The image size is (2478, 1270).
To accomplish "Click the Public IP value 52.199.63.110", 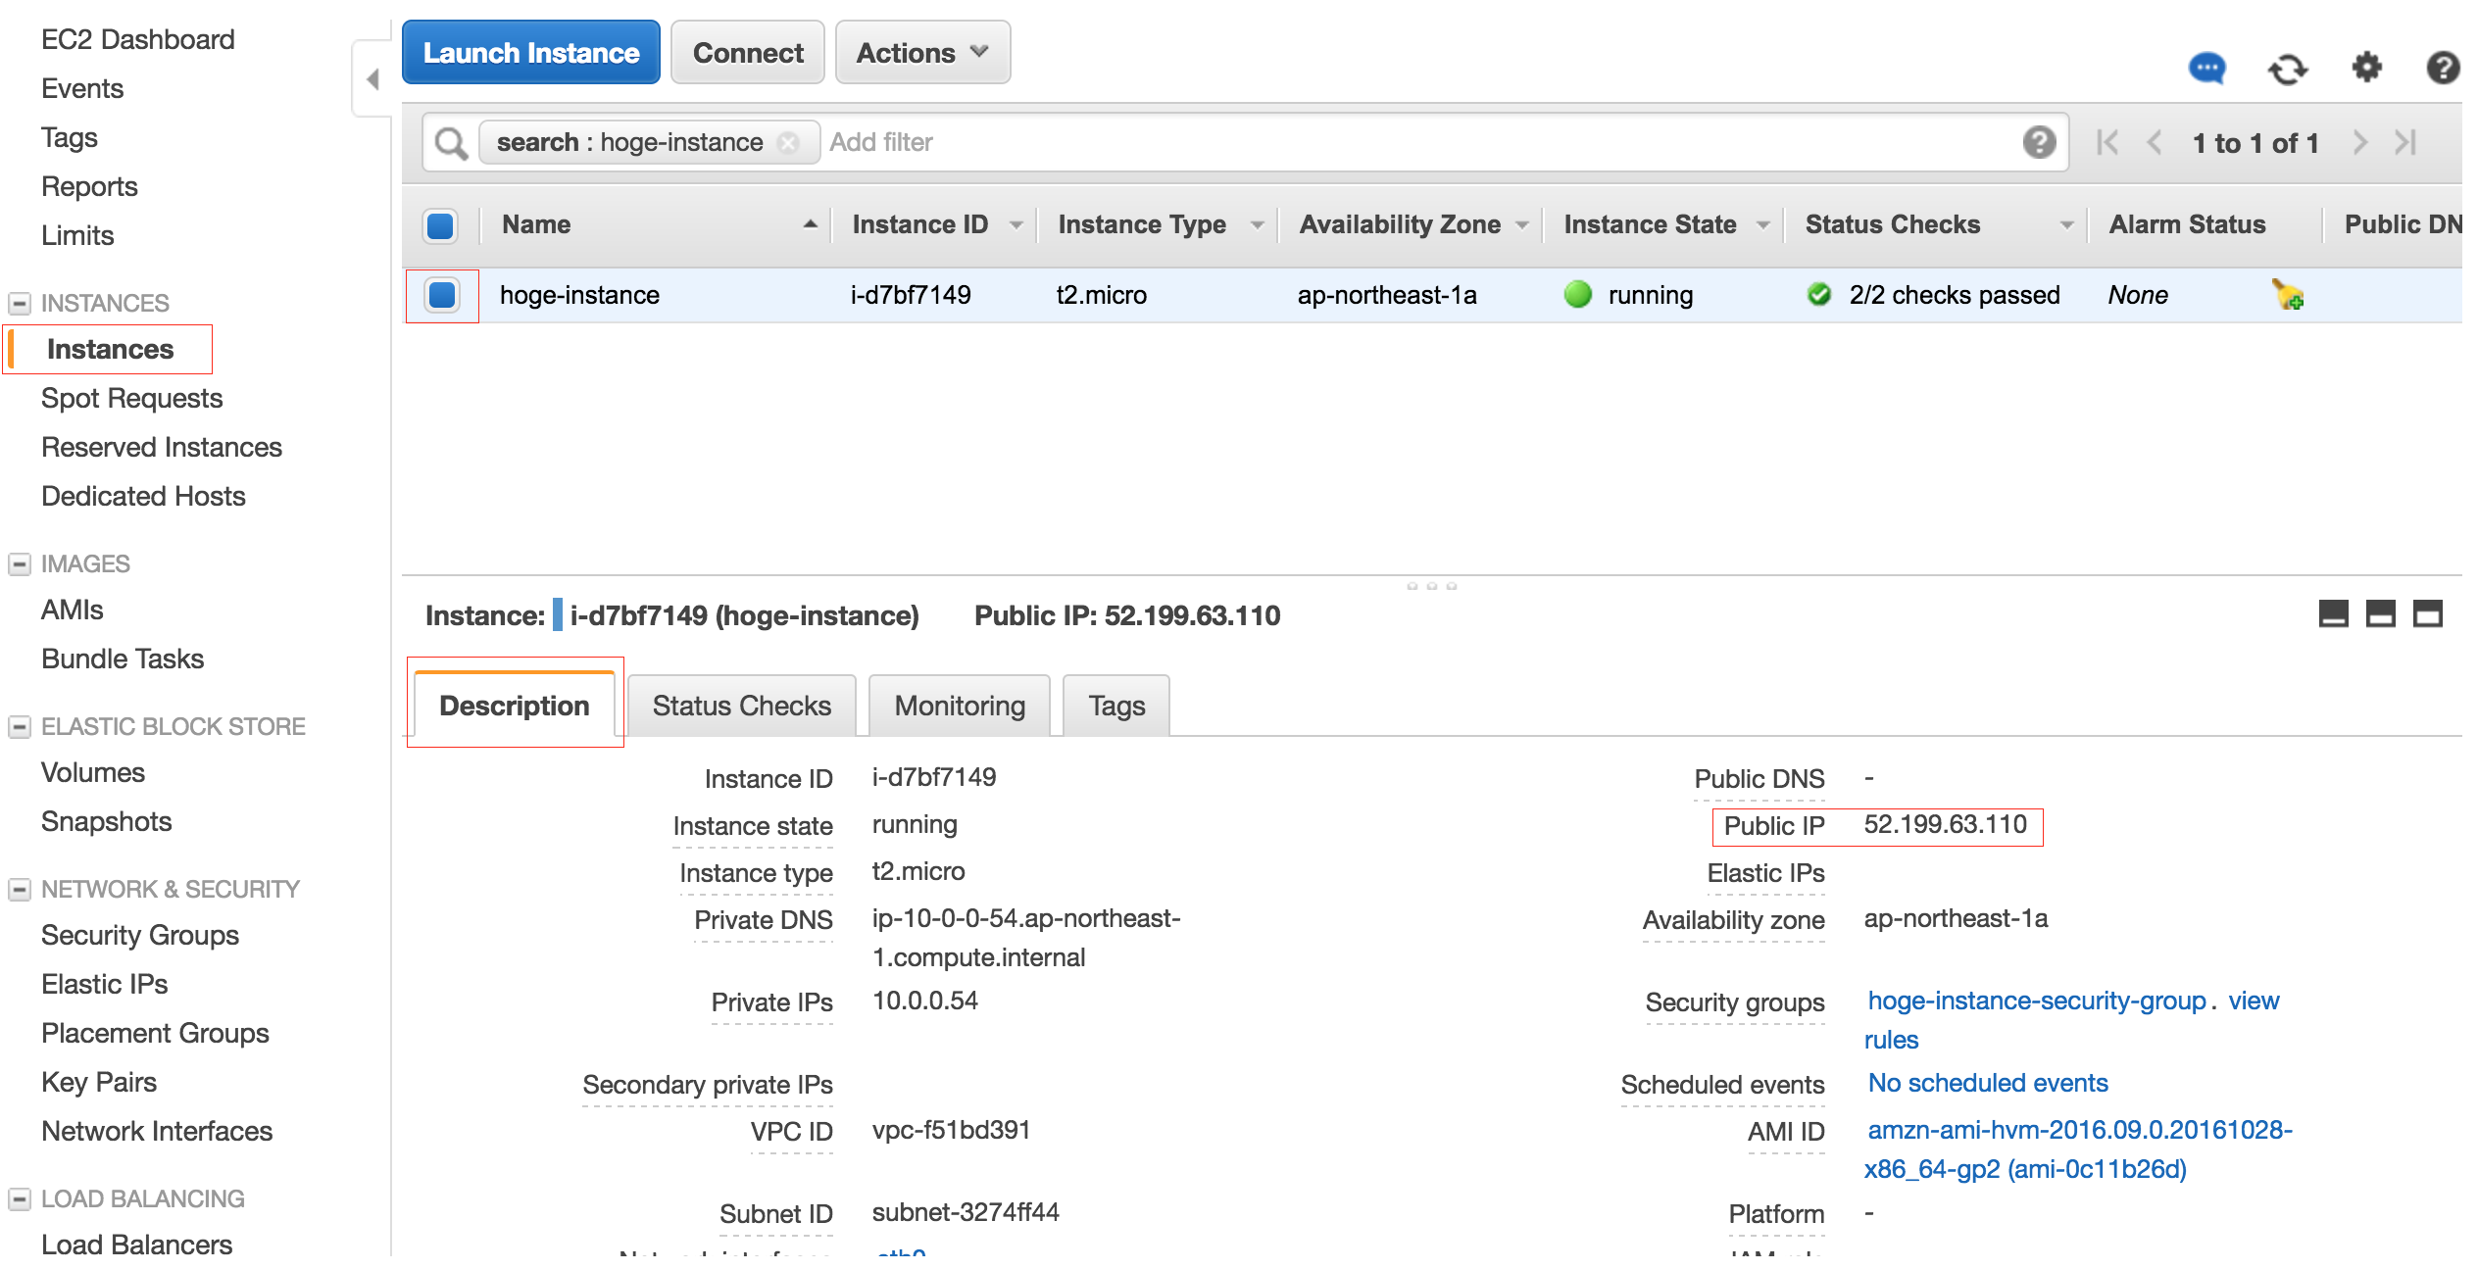I will [x=1946, y=824].
